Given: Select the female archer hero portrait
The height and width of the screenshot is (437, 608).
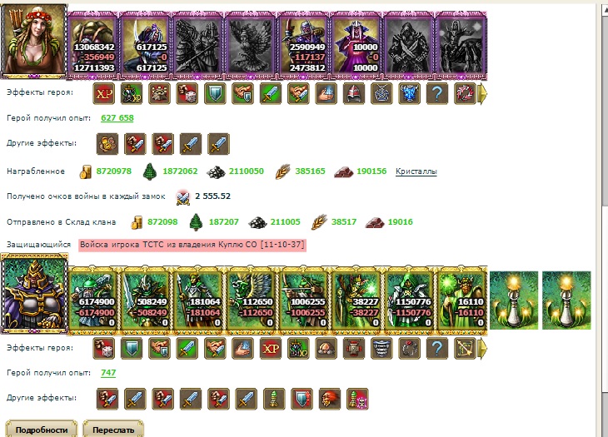Looking at the screenshot, I should (x=34, y=41).
